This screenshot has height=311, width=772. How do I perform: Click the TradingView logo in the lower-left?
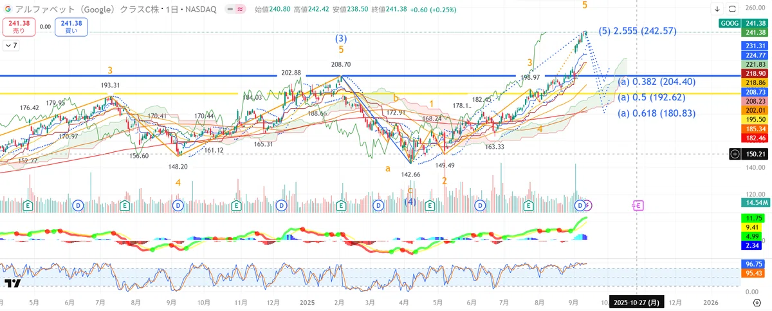tap(12, 283)
